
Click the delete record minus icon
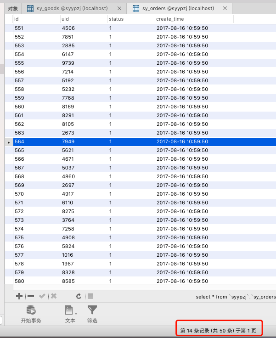[x=31, y=297]
